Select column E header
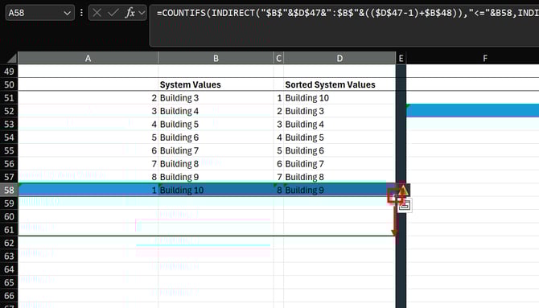This screenshot has width=539, height=308. [401, 58]
